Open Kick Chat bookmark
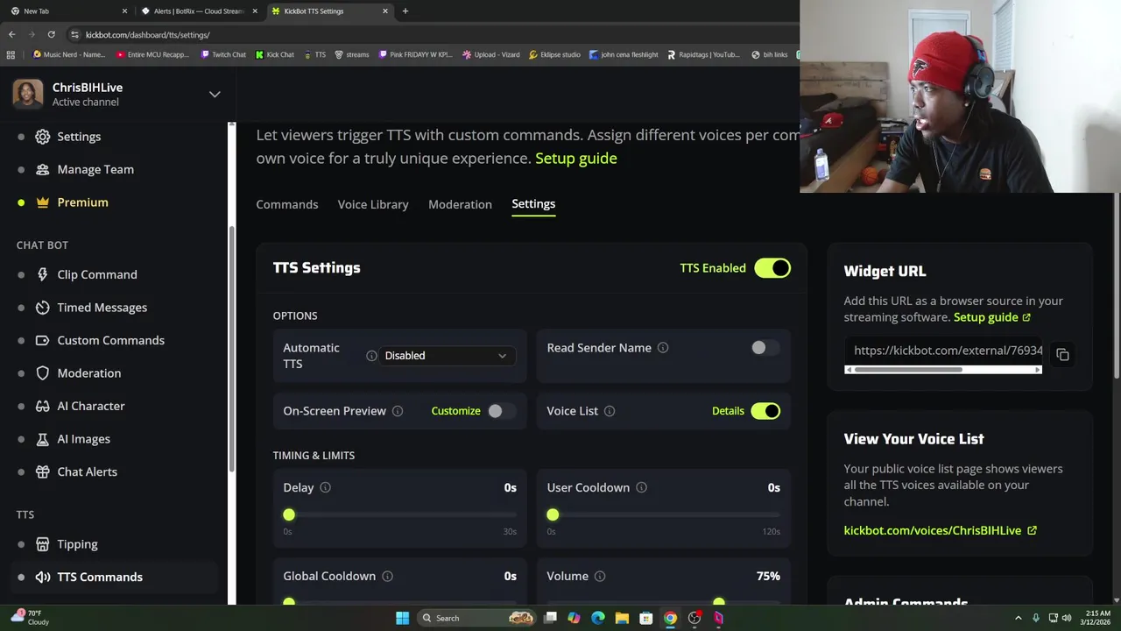This screenshot has width=1121, height=631. click(275, 54)
